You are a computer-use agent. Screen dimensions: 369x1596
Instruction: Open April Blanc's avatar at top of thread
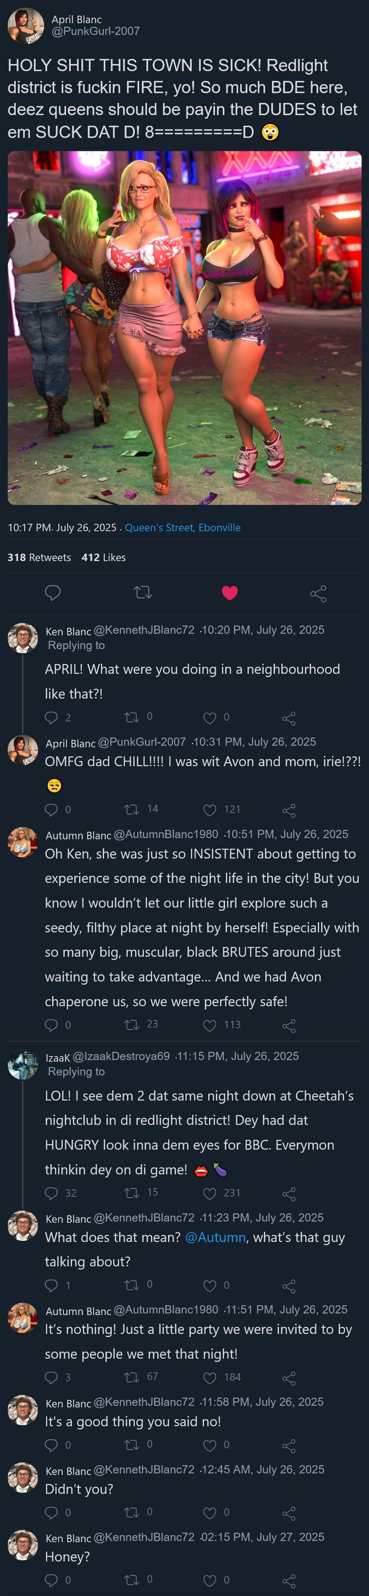(x=26, y=26)
